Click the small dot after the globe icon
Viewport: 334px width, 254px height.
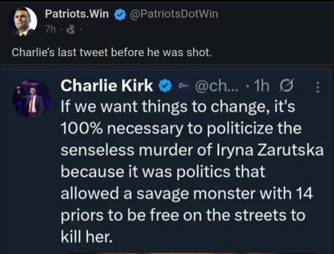point(81,29)
